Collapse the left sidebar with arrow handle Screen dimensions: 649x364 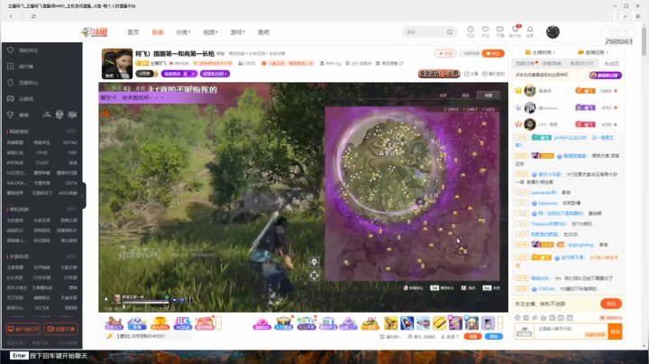[x=83, y=196]
